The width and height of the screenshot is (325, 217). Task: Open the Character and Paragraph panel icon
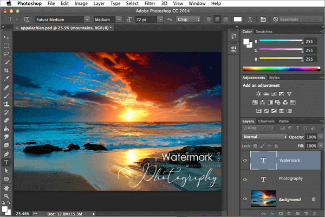[x=263, y=20]
